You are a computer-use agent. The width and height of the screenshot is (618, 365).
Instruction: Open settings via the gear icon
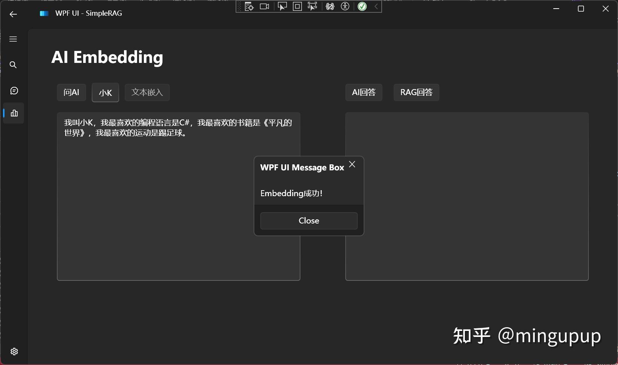(x=14, y=352)
